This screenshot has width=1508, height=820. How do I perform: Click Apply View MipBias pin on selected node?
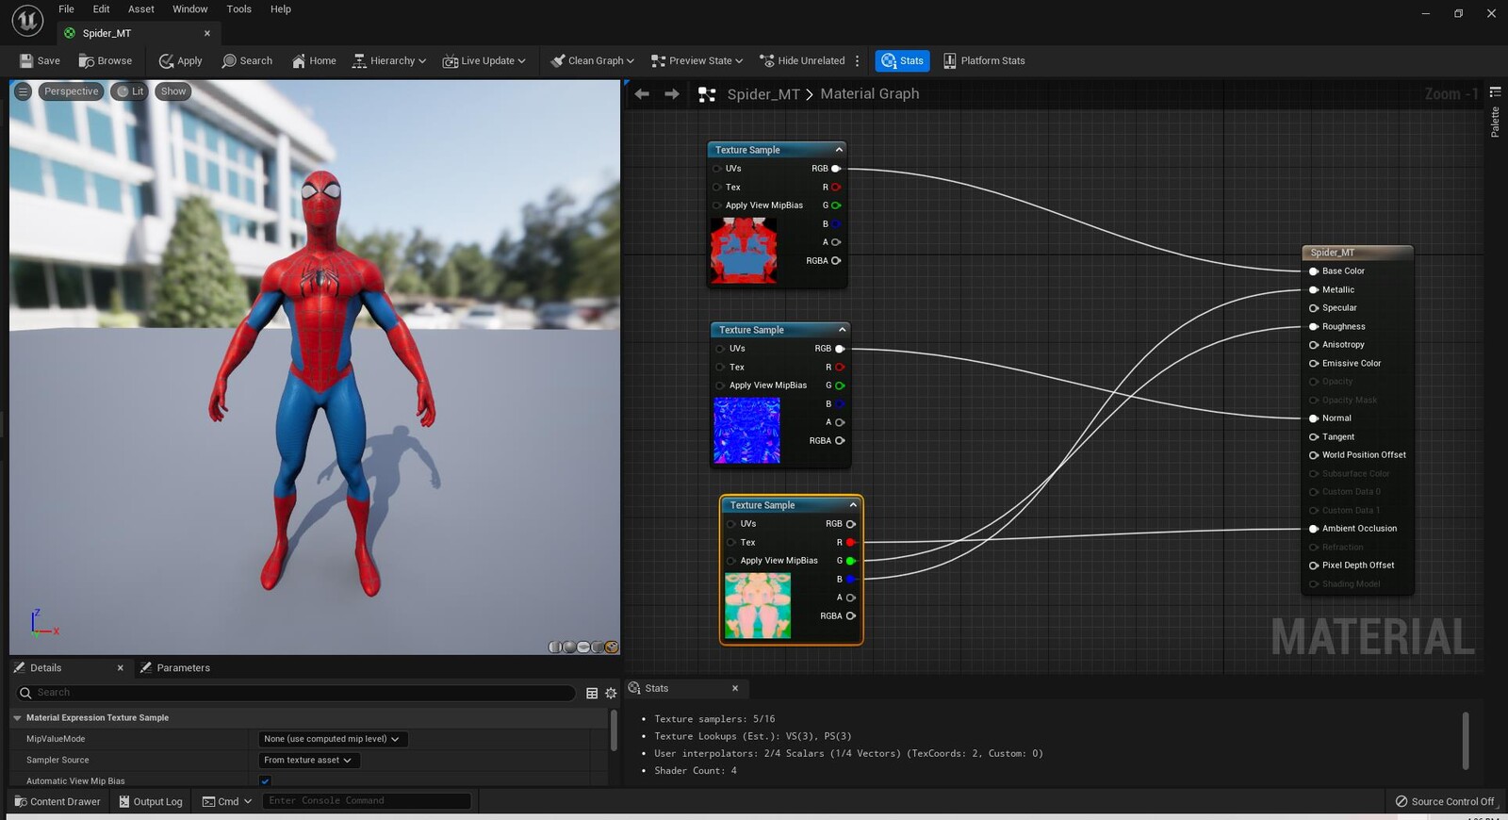coord(731,561)
